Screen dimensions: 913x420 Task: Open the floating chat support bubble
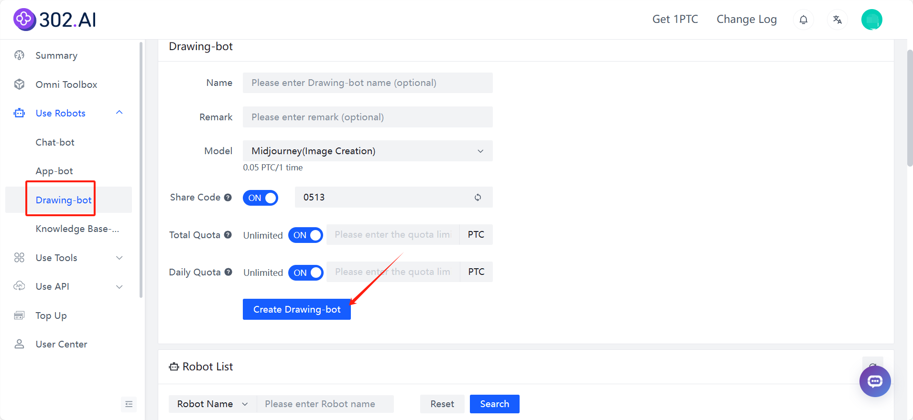tap(875, 381)
